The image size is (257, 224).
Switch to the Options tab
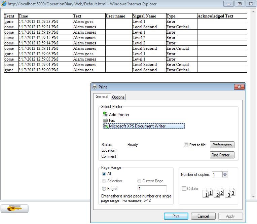pos(118,97)
